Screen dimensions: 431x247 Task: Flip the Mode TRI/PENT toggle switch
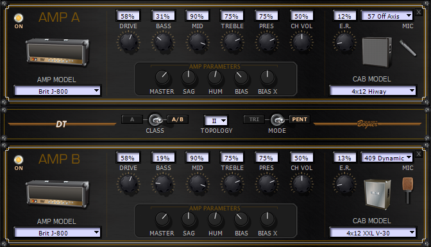click(x=277, y=119)
